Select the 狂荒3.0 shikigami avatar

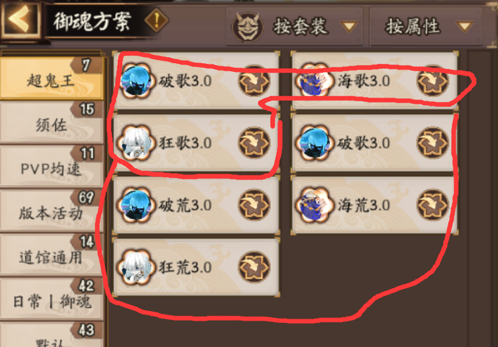click(x=137, y=267)
